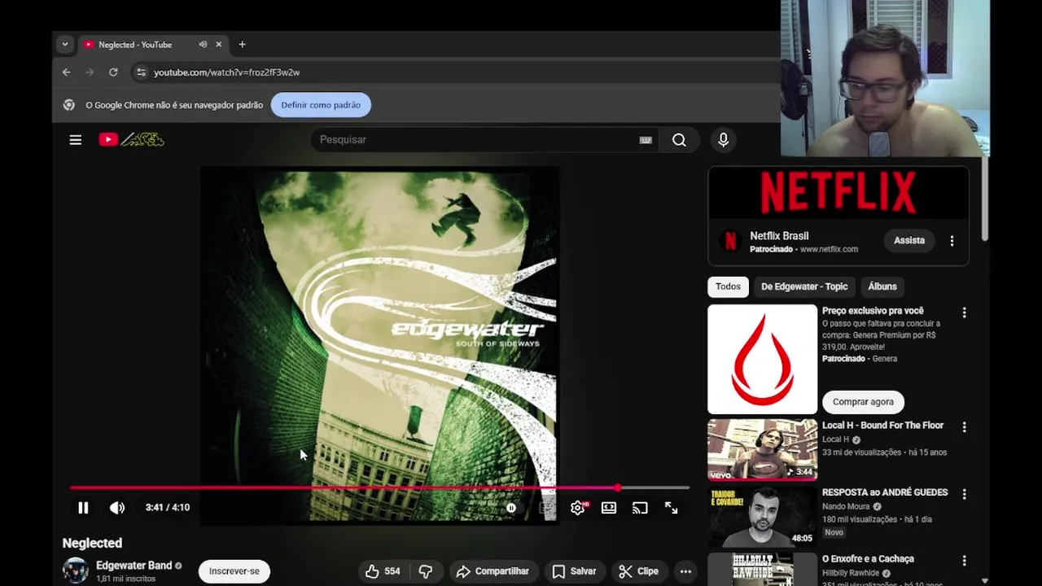Click the magnifier search button
The image size is (1042, 586).
pos(679,140)
